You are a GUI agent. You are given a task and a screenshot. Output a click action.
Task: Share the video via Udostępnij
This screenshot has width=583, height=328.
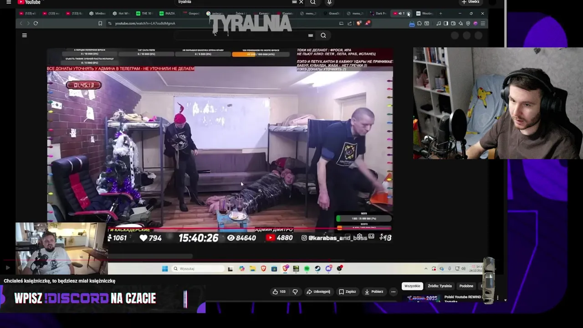(x=318, y=292)
